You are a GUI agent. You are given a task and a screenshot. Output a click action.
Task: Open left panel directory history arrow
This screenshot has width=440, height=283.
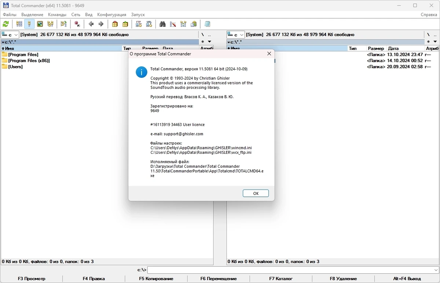[209, 42]
